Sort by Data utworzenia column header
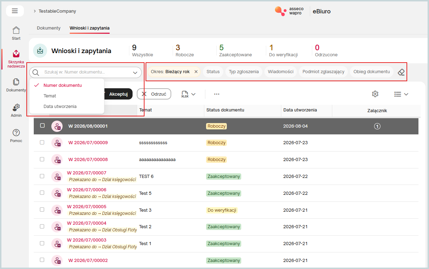This screenshot has height=269, width=429. (x=300, y=110)
